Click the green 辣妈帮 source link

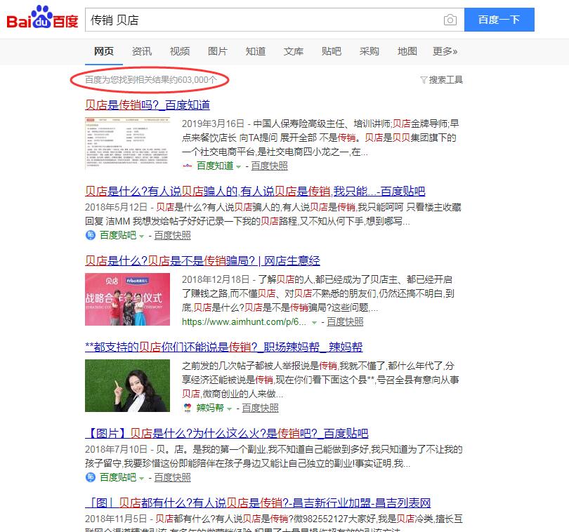[210, 408]
